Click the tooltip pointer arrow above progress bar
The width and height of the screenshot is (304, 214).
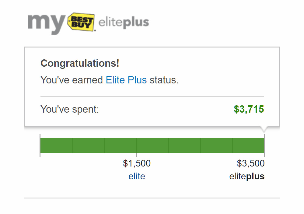coord(264,129)
